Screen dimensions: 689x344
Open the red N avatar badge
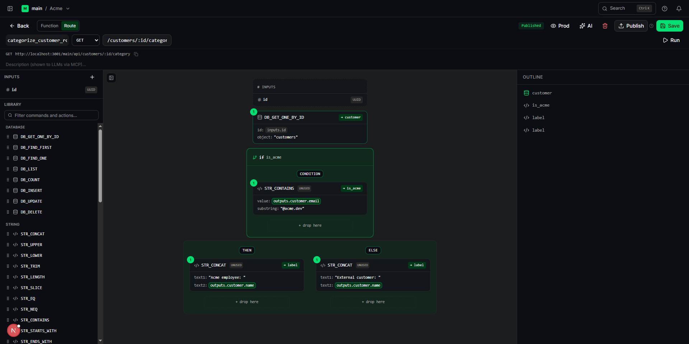pyautogui.click(x=14, y=331)
